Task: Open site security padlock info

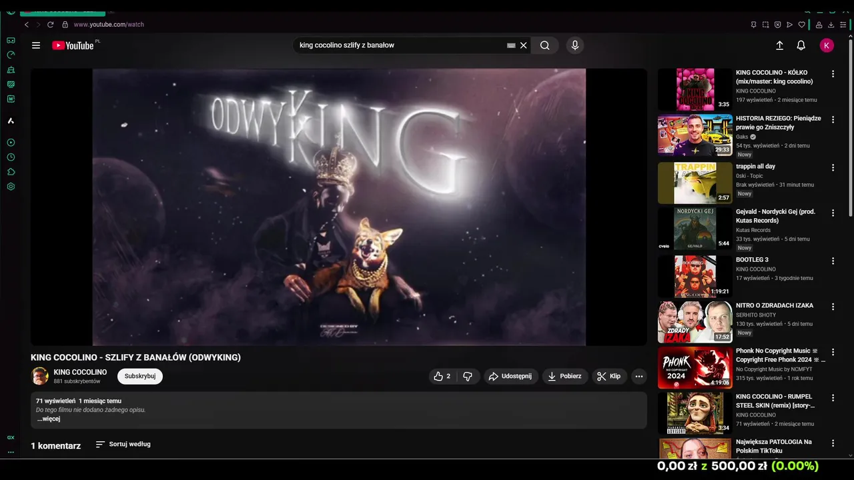Action: tap(65, 25)
